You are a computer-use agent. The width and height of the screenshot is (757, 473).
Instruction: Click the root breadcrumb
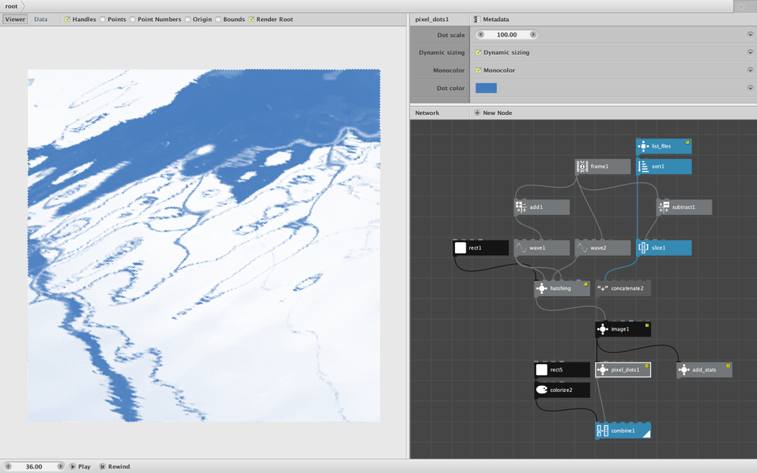(11, 6)
